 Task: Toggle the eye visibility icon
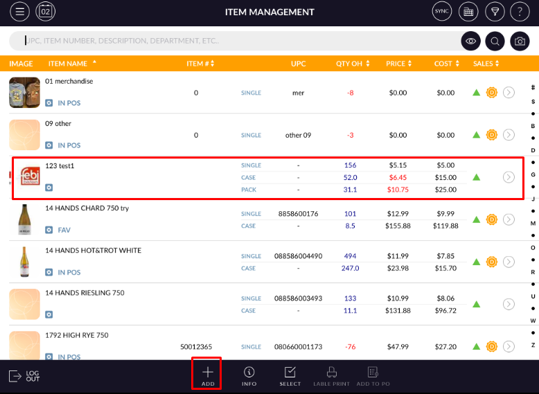(470, 42)
